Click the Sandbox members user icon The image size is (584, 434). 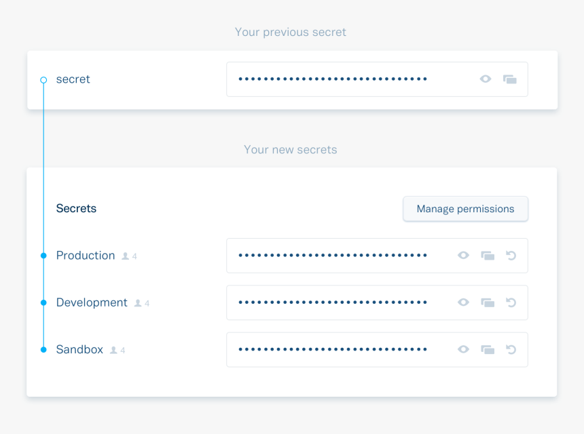[113, 351]
